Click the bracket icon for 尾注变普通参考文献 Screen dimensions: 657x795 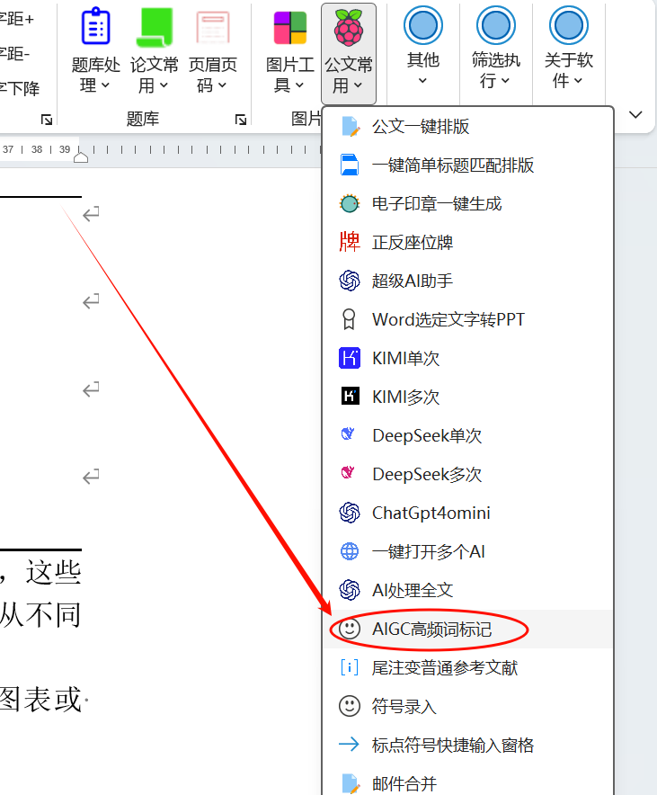[x=350, y=667]
